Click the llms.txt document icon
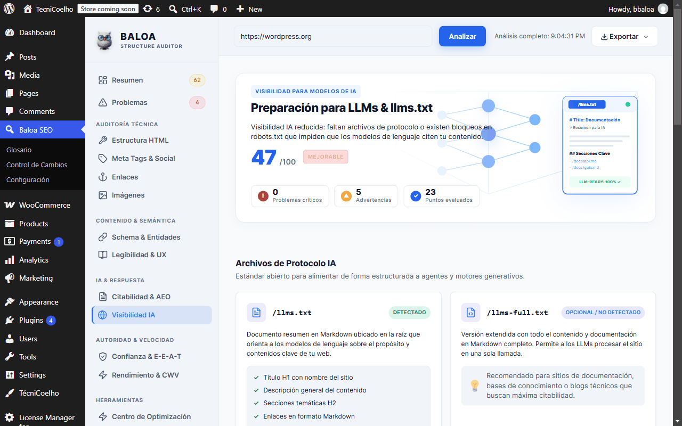 256,313
